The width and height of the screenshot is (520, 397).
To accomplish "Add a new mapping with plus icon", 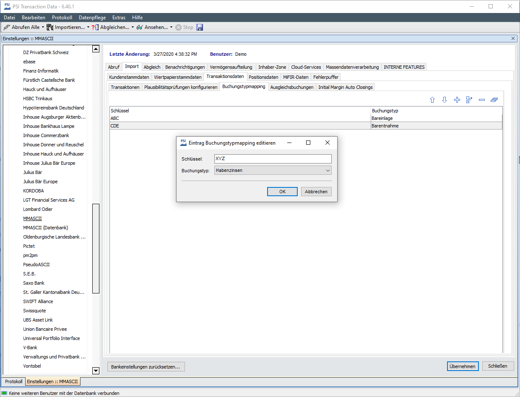I will [x=457, y=100].
